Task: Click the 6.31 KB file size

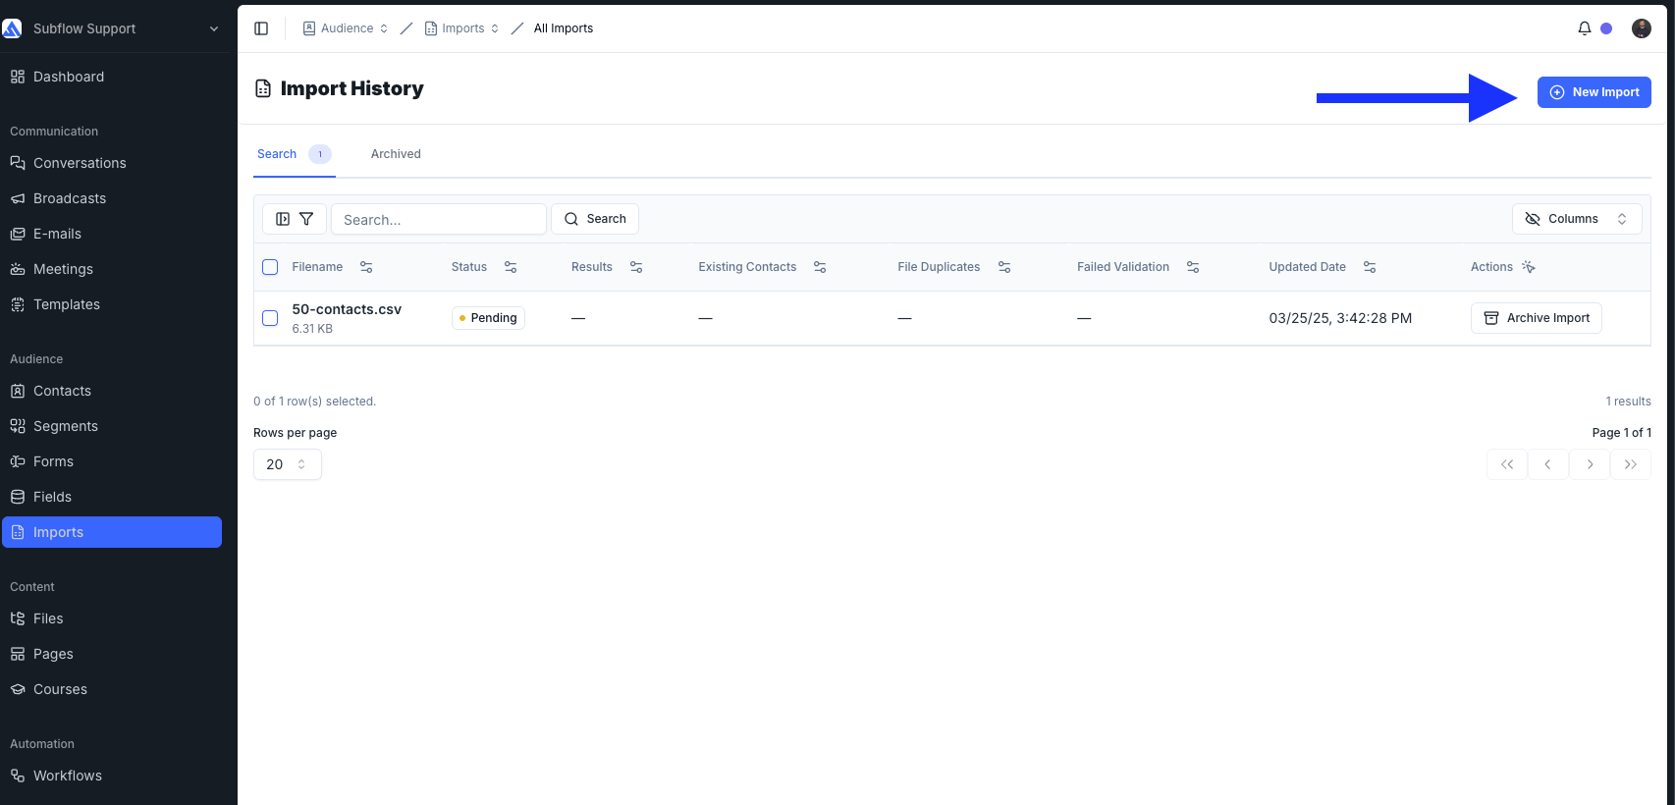Action: (312, 329)
